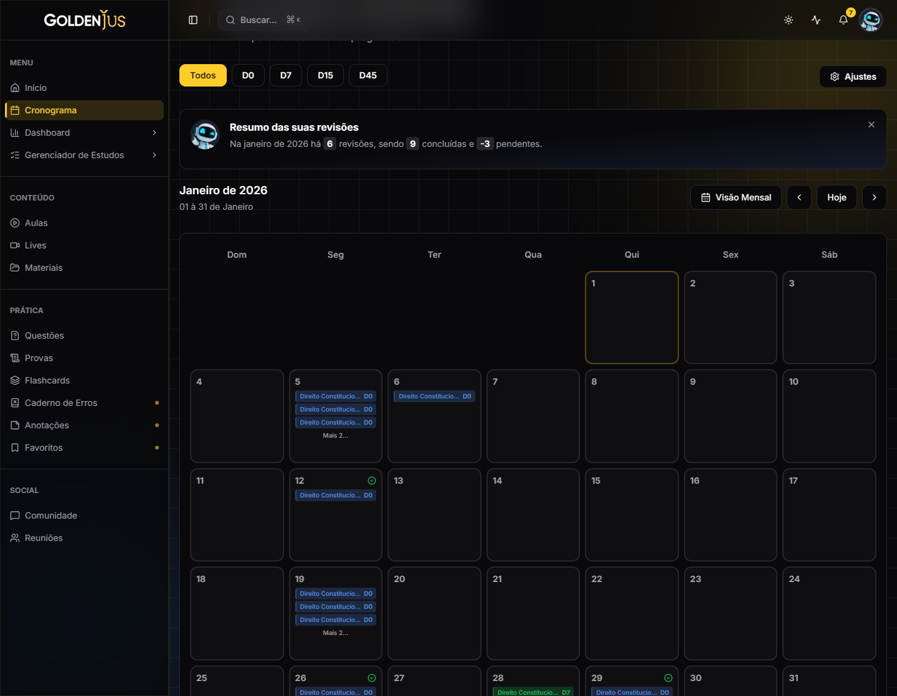Select the D45 filter tab

pyautogui.click(x=368, y=75)
